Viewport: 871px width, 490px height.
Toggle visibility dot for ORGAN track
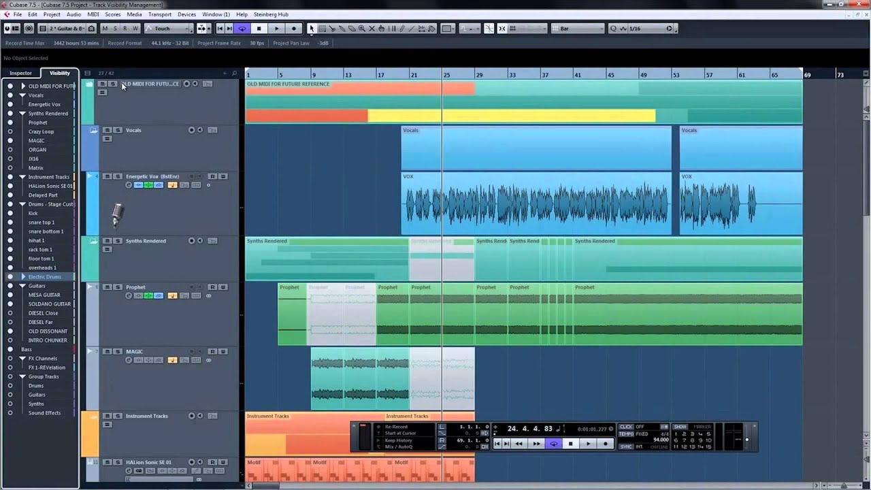(x=10, y=150)
